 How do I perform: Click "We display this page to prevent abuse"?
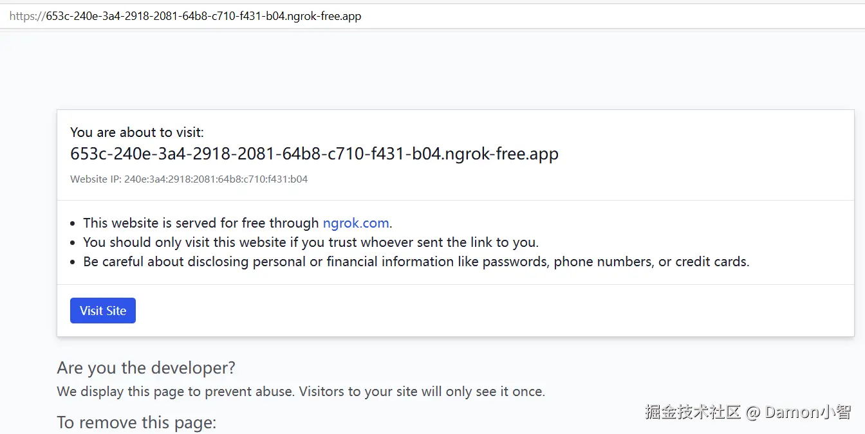[175, 392]
